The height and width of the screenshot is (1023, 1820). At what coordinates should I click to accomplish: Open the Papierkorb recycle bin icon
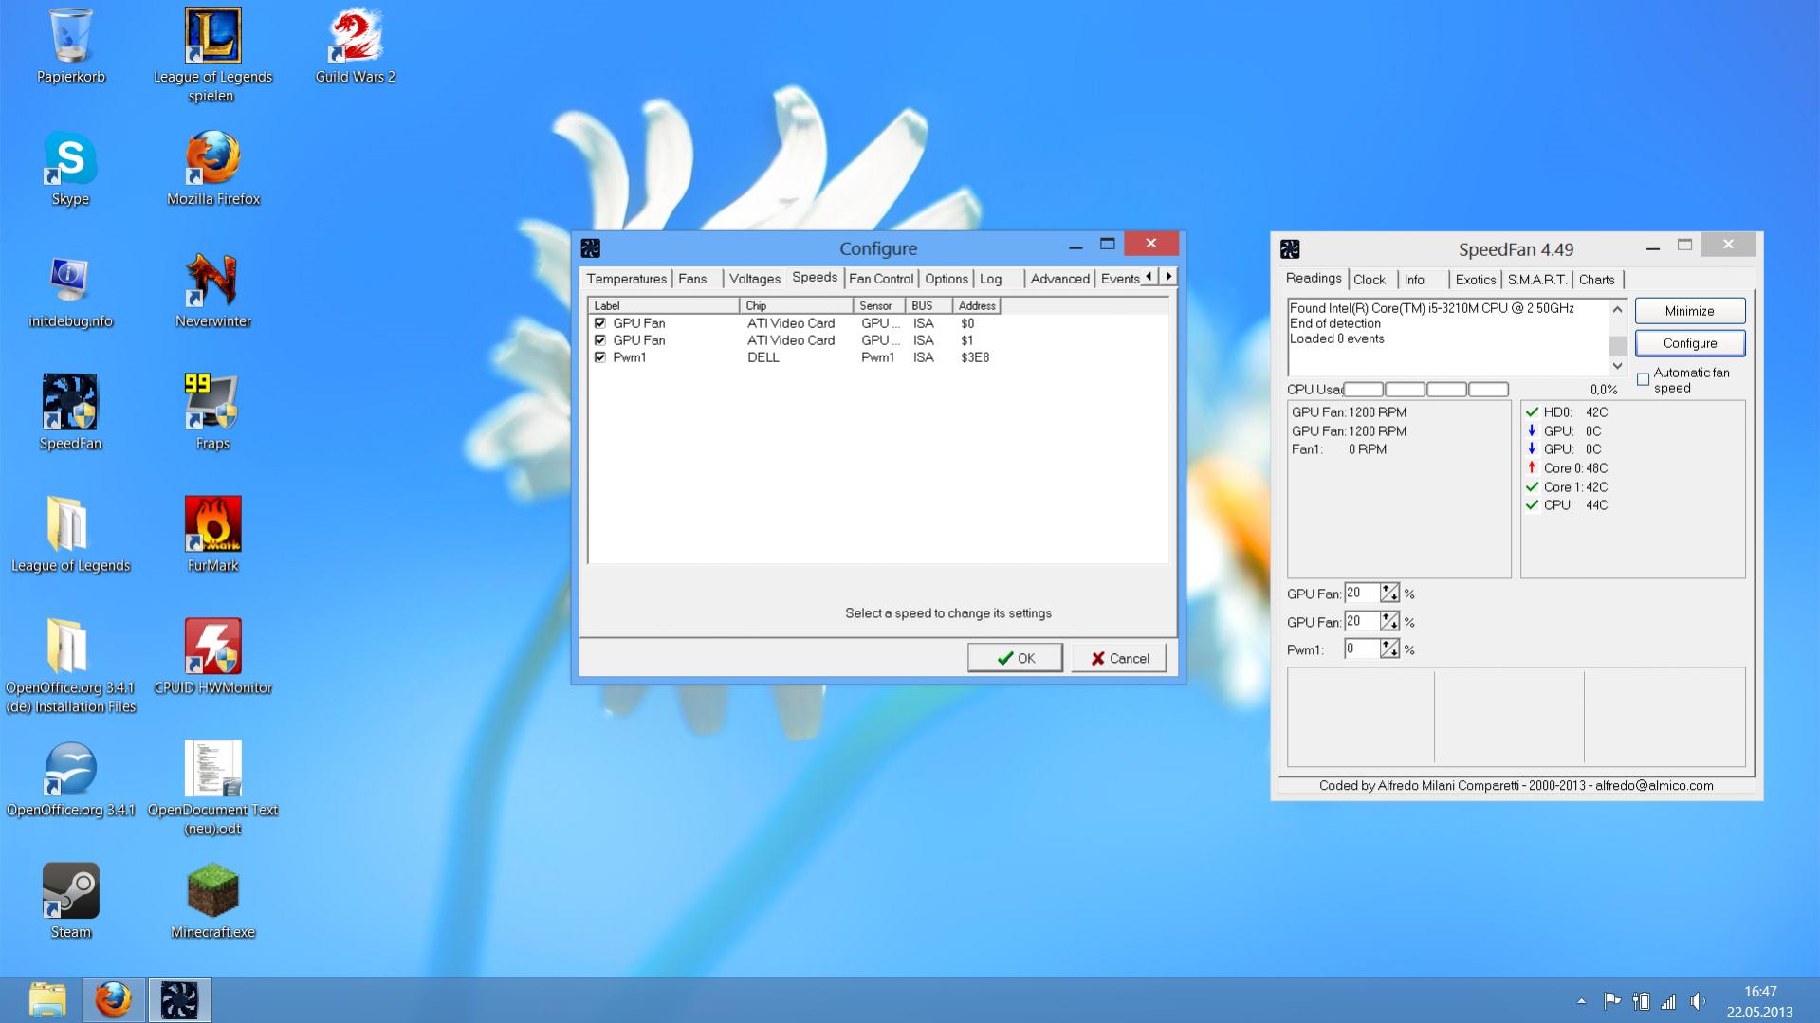(70, 47)
